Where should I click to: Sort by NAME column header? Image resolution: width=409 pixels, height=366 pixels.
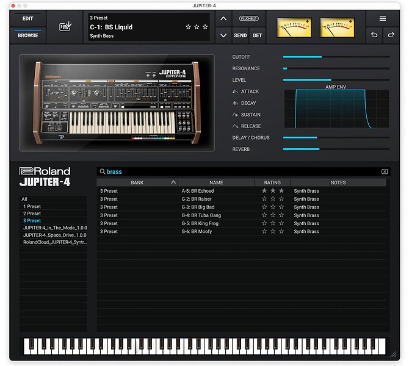pos(216,182)
